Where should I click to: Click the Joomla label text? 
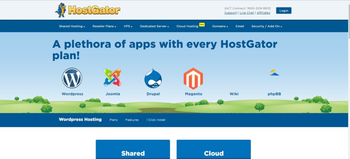[113, 94]
